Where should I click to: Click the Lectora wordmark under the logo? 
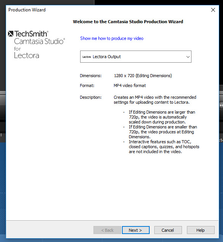[x=27, y=55]
